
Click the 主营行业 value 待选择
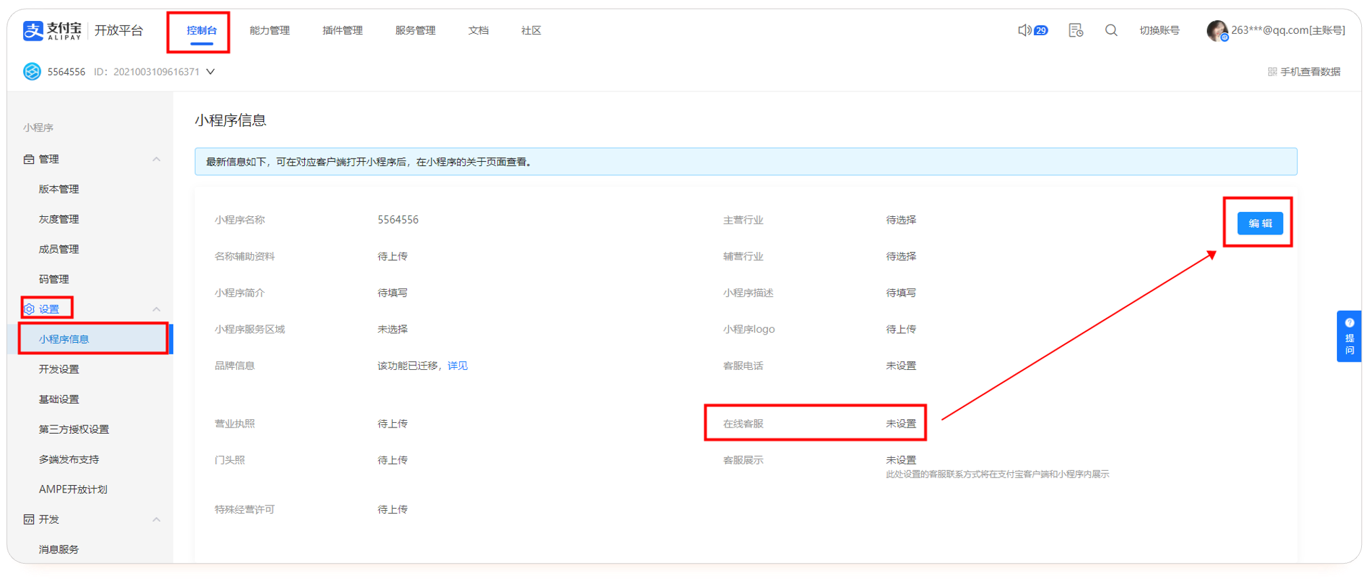pyautogui.click(x=901, y=220)
